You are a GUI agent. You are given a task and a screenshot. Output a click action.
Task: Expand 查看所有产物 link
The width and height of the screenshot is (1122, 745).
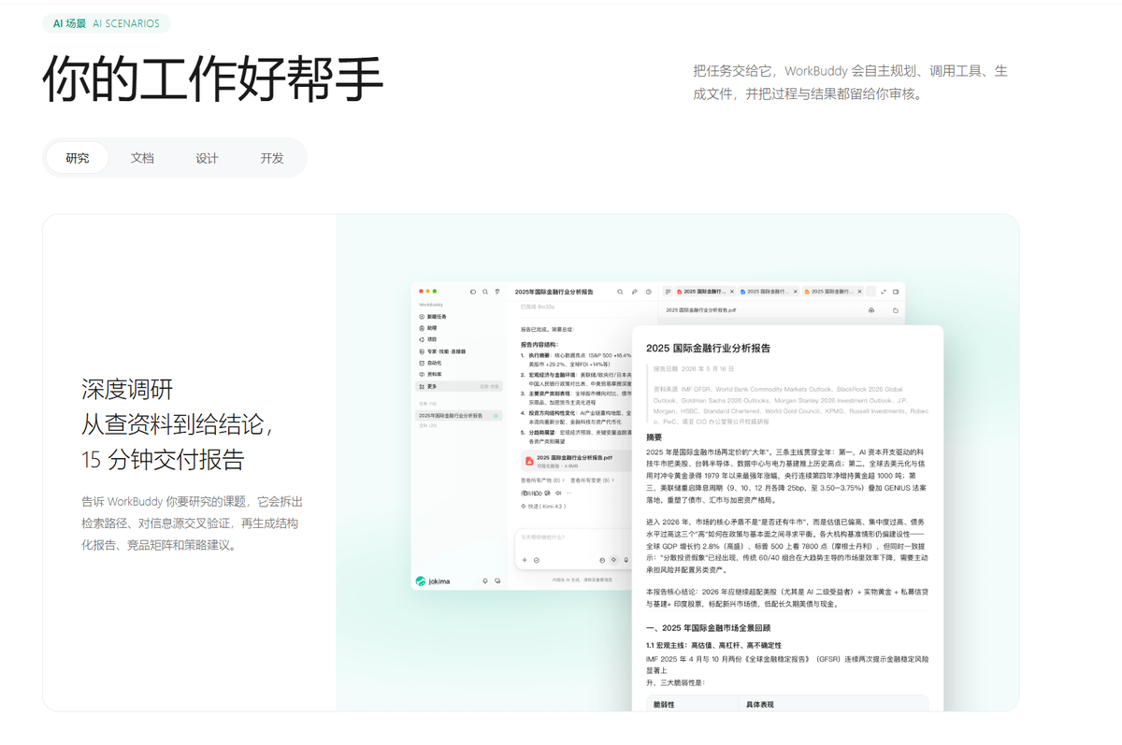(x=542, y=480)
